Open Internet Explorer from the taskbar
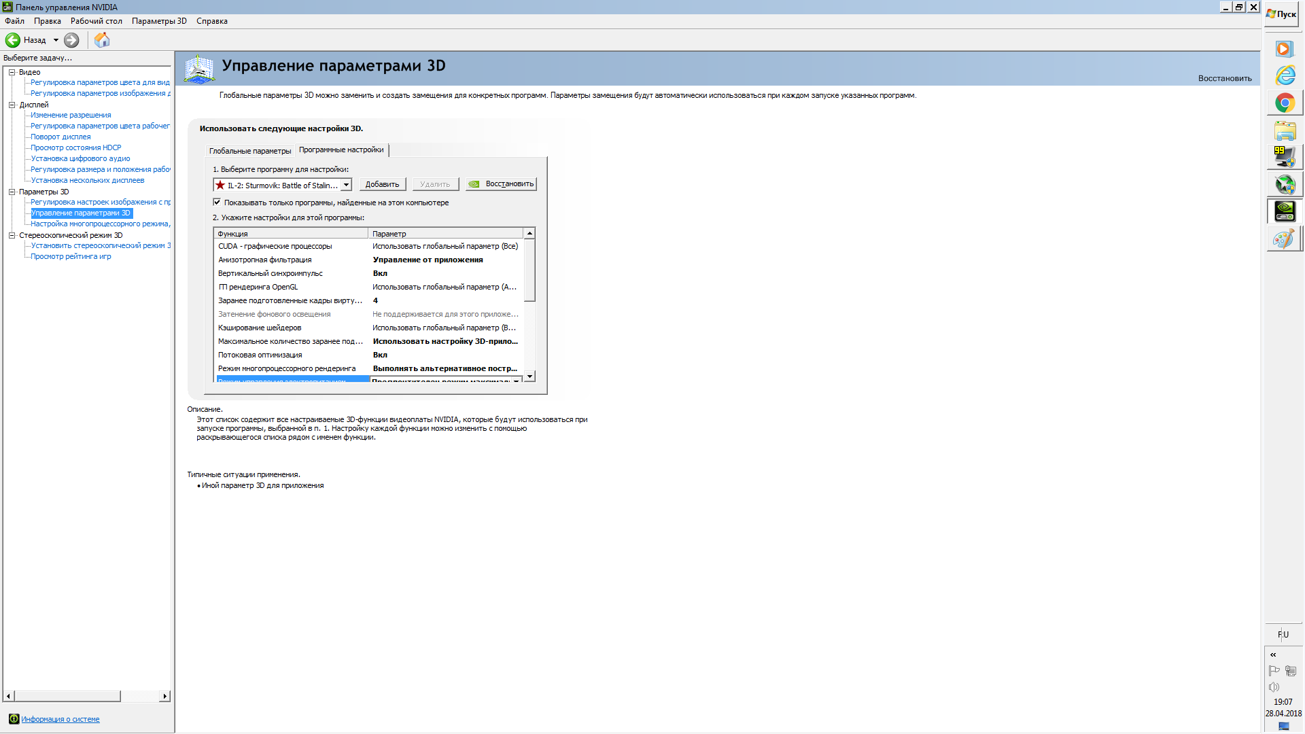 pos(1285,75)
